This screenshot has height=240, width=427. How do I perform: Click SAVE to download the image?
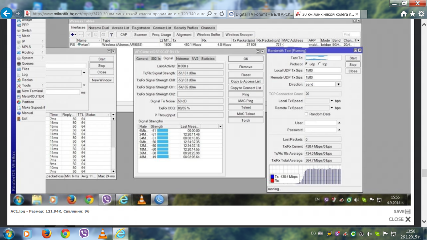(x=402, y=212)
